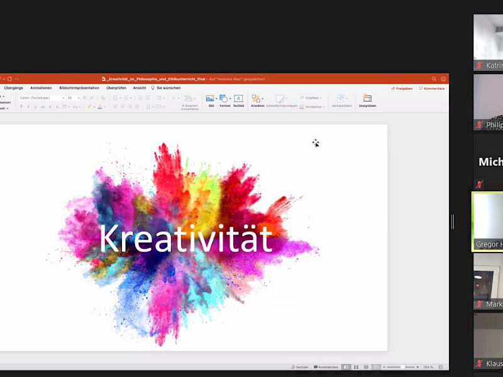
Task: Click the zoom slider in status bar
Action: coord(402,367)
